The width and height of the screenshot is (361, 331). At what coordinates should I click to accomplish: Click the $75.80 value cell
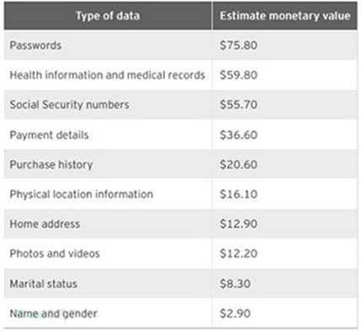[239, 46]
